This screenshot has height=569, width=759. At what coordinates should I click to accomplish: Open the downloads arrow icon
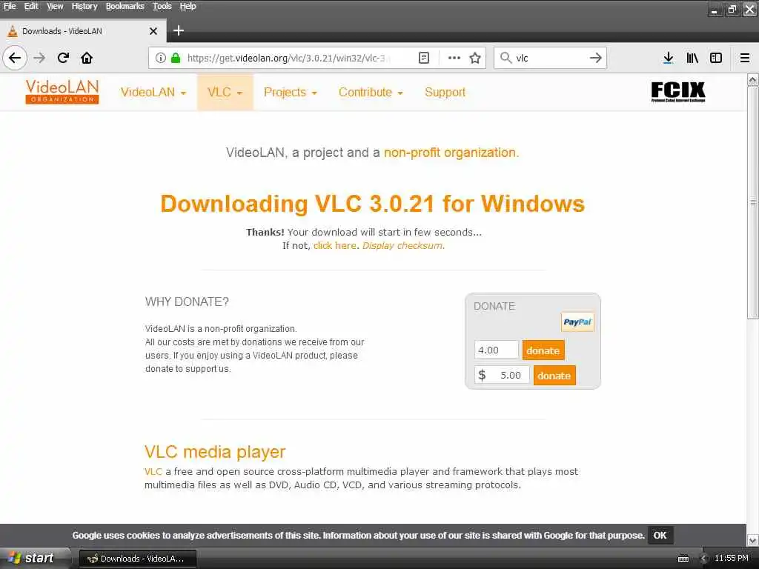pyautogui.click(x=668, y=58)
